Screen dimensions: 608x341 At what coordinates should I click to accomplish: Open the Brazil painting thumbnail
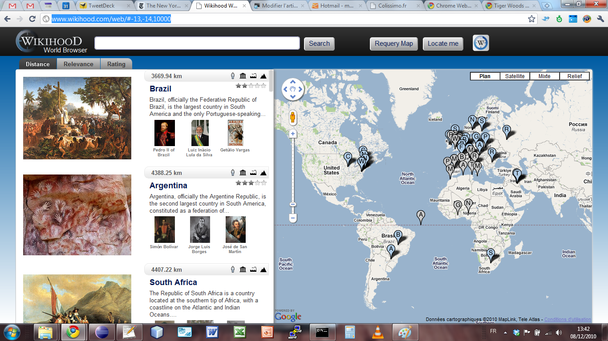click(x=77, y=118)
